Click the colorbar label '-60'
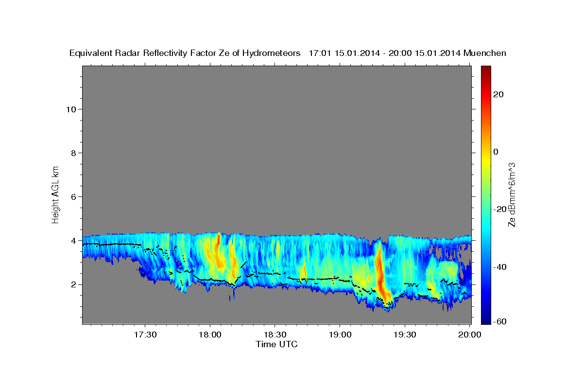 click(x=499, y=321)
